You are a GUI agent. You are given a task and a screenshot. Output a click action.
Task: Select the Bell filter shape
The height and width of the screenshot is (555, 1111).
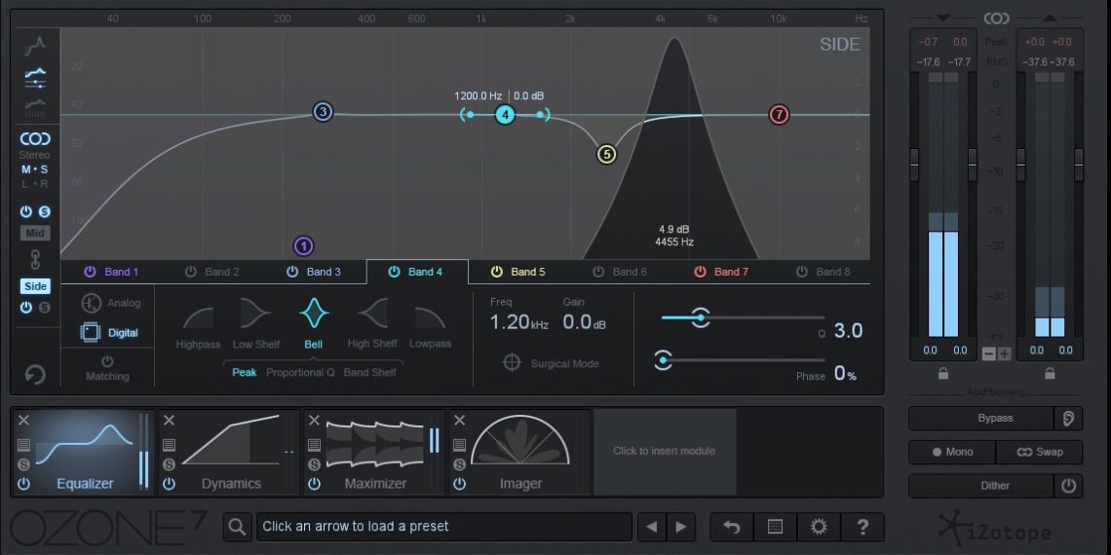(x=313, y=314)
